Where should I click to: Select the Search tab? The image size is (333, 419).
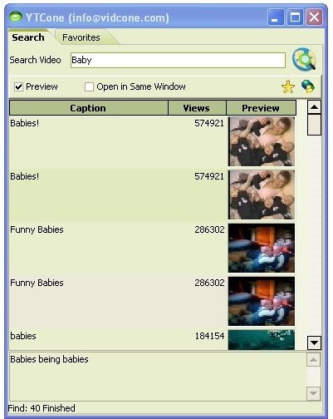click(28, 37)
